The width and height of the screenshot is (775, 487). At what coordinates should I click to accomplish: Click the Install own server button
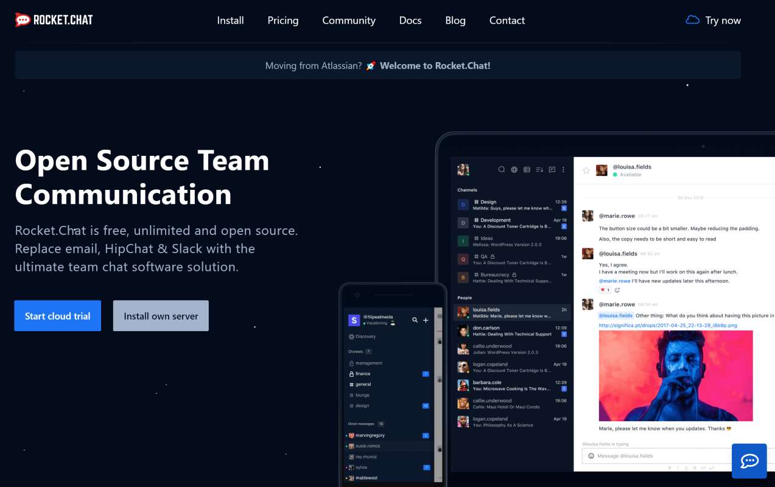[161, 316]
